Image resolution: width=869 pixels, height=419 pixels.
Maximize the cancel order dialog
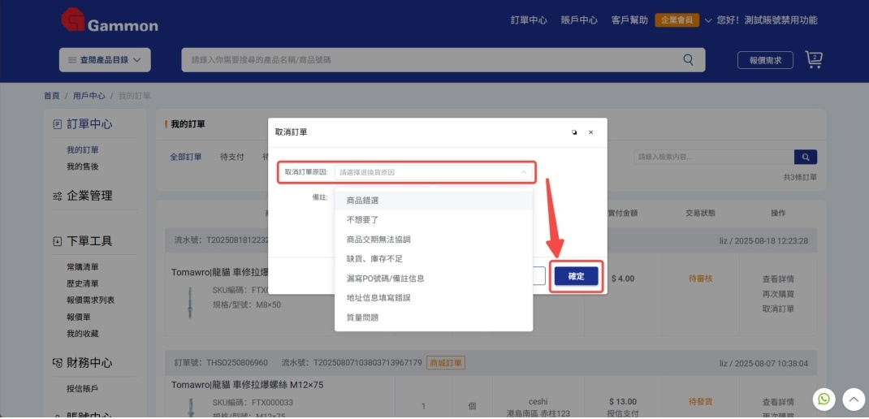click(574, 132)
